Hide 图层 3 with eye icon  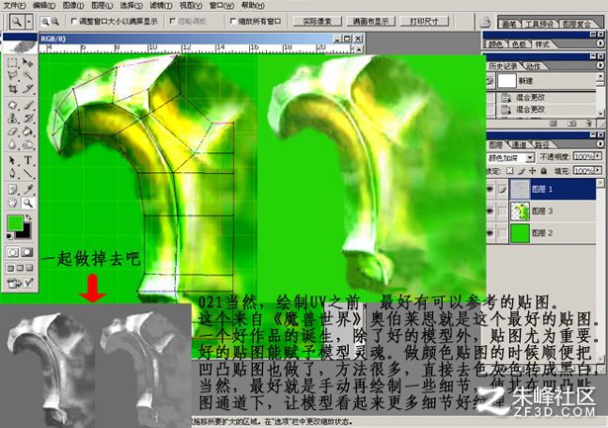490,212
